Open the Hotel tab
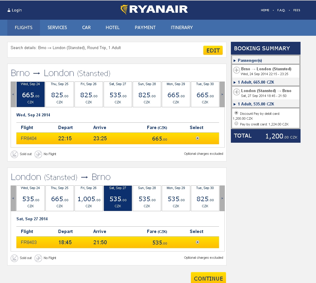 [113, 28]
